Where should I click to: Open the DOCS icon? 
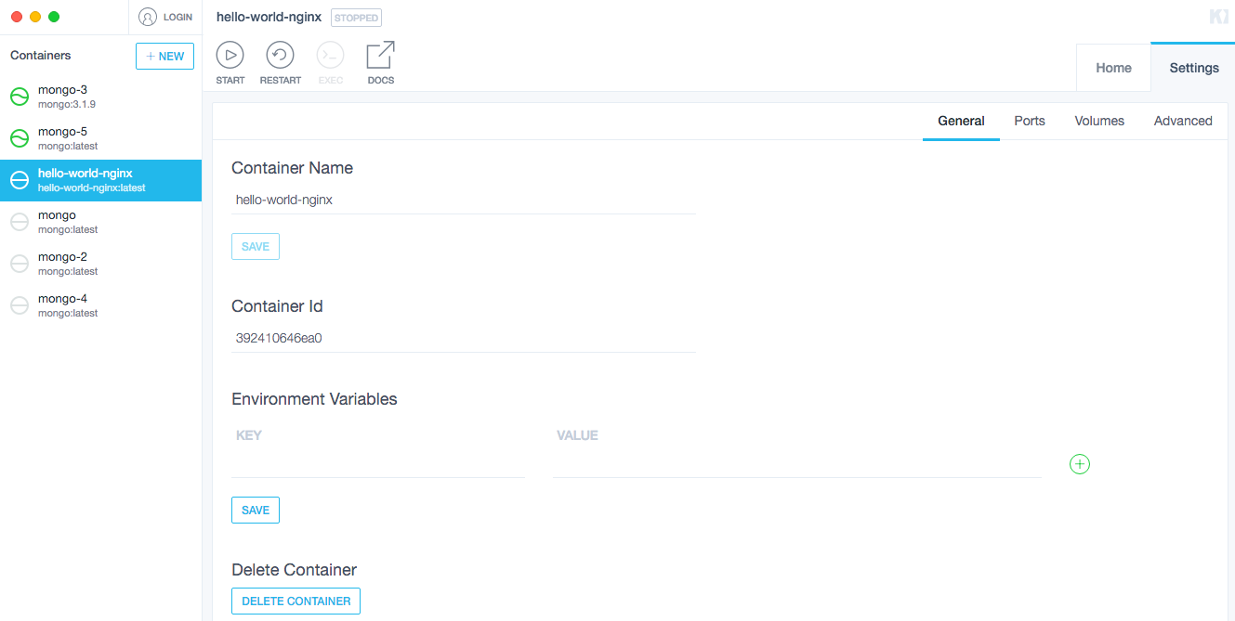[x=380, y=56]
